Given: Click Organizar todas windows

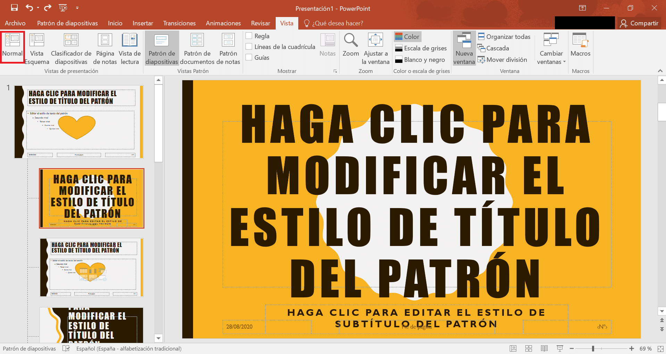Looking at the screenshot, I should pyautogui.click(x=504, y=36).
